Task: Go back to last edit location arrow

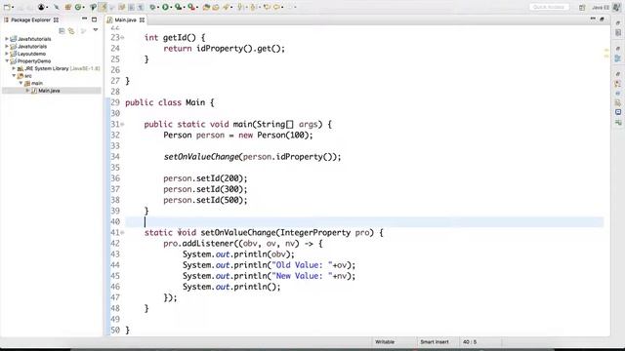Action: click(267, 7)
